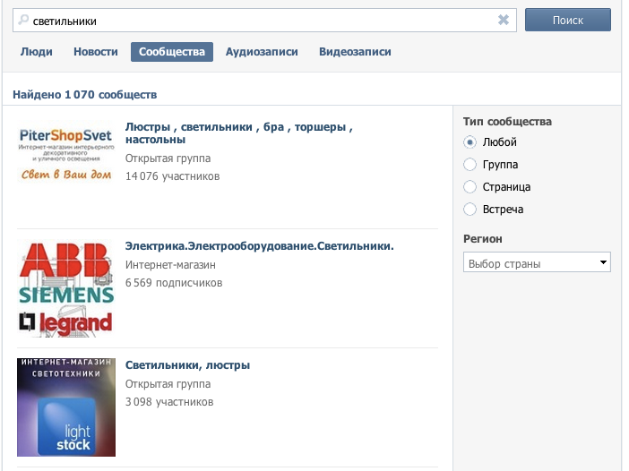Image resolution: width=629 pixels, height=471 pixels.
Task: Open Светильники, люстры community link
Action: [188, 365]
